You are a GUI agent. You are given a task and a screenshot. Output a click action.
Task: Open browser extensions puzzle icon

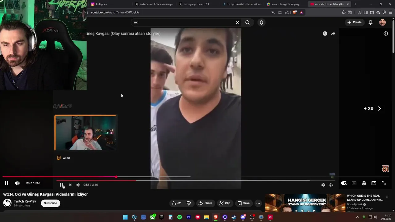point(343,12)
